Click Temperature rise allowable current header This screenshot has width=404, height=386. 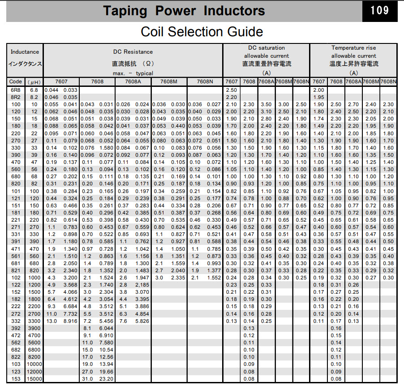(x=353, y=60)
